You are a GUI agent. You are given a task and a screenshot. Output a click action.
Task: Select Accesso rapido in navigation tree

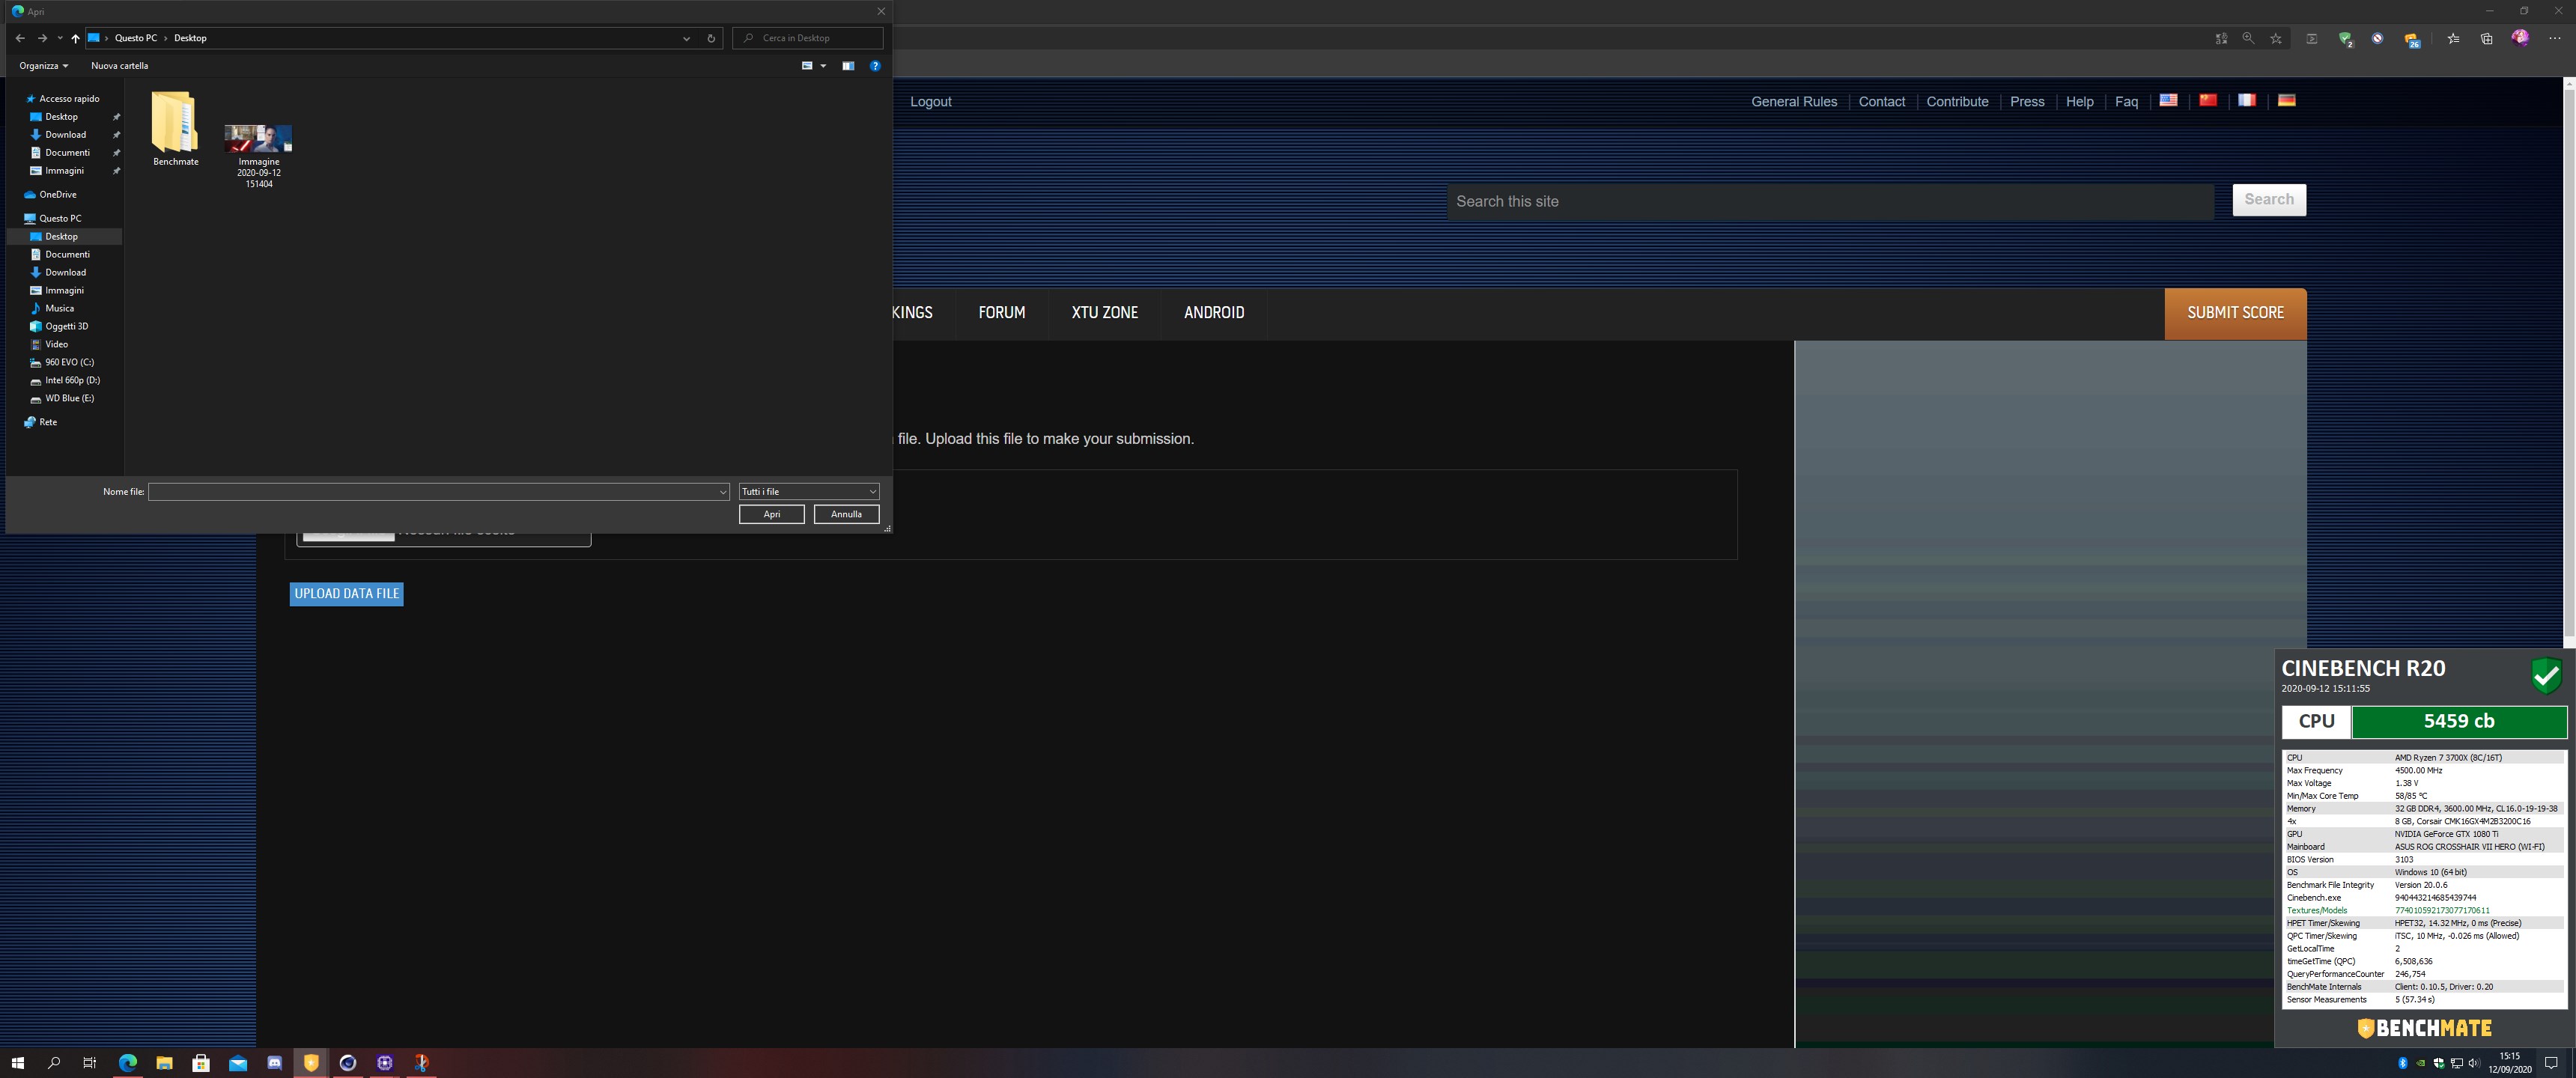point(69,99)
